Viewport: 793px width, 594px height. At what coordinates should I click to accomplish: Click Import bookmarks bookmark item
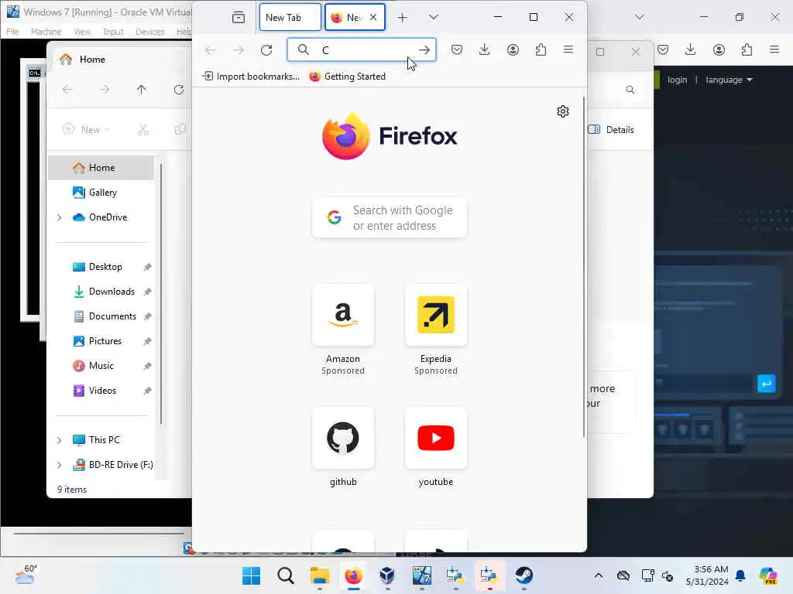[251, 77]
